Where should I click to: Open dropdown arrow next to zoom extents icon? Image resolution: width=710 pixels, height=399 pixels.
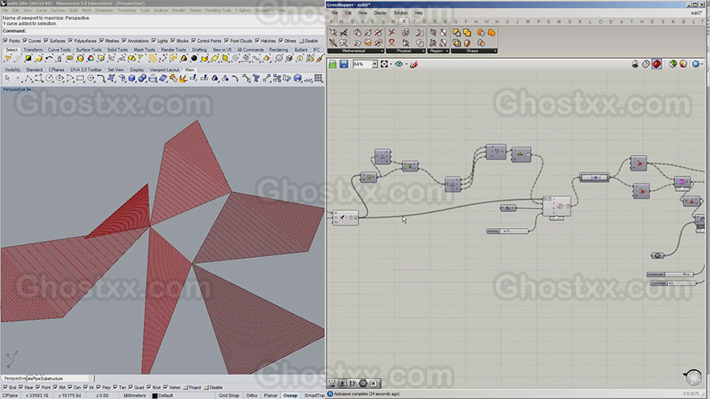[x=390, y=64]
